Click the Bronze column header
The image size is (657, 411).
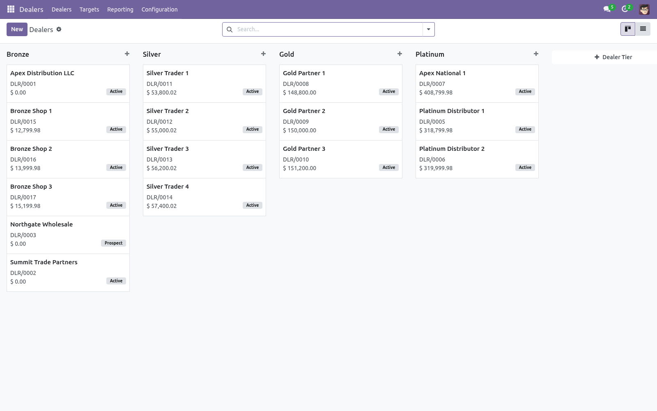click(x=18, y=54)
